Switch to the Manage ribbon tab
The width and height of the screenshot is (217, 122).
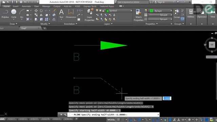click(x=46, y=6)
